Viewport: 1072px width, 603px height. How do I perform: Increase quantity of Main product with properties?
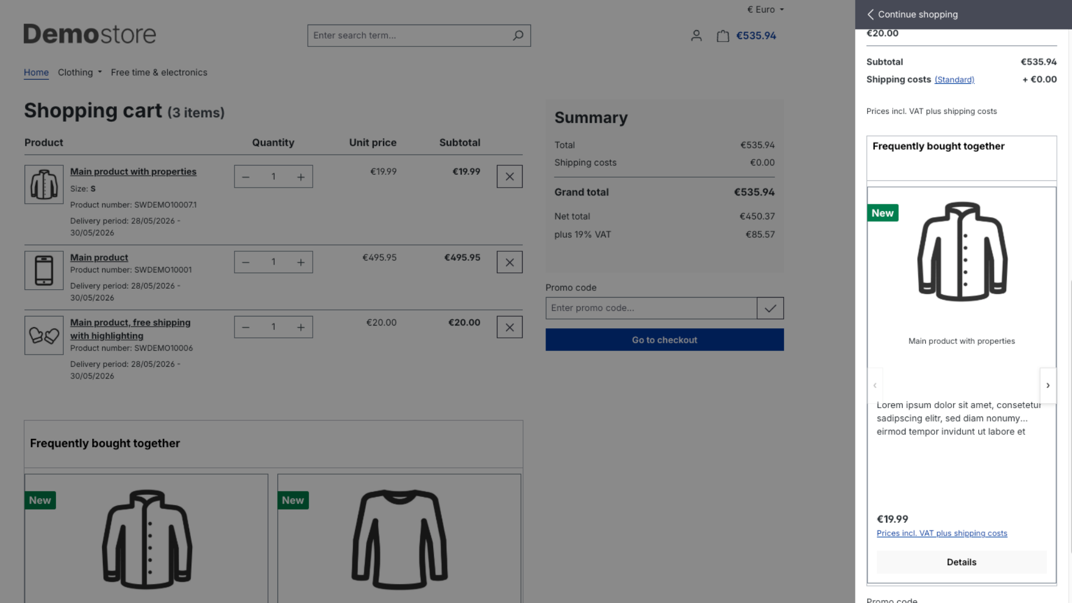[301, 177]
